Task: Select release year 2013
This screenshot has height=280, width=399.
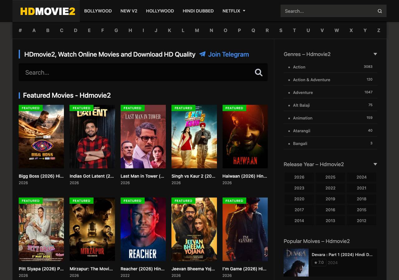Action: [x=330, y=221]
